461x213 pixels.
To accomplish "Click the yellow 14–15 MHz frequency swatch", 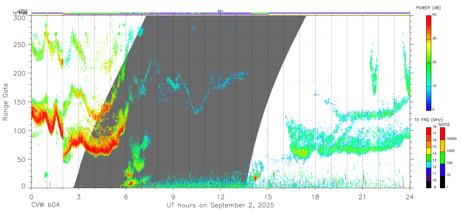I will pos(429,151).
